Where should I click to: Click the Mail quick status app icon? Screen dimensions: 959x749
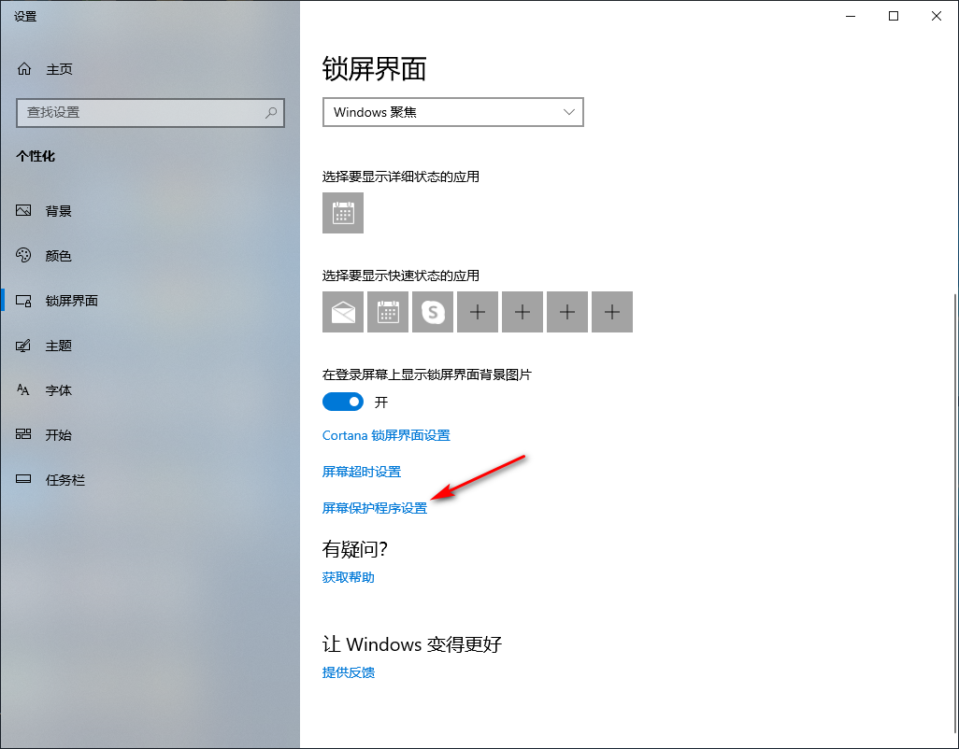pyautogui.click(x=343, y=312)
